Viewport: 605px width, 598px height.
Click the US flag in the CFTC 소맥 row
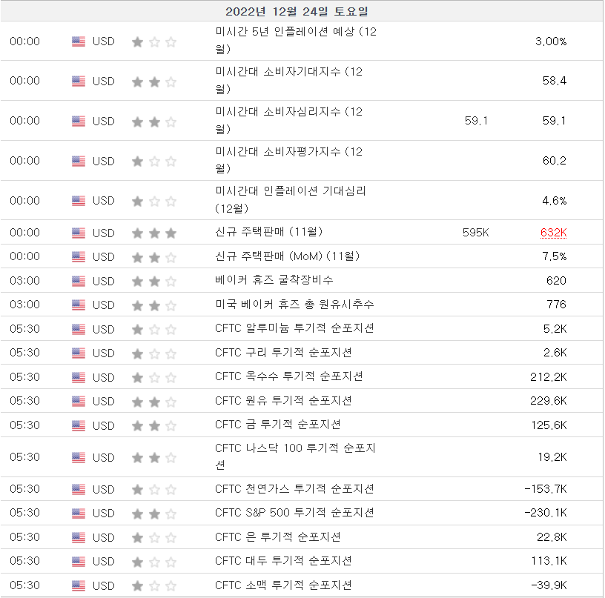tap(79, 585)
